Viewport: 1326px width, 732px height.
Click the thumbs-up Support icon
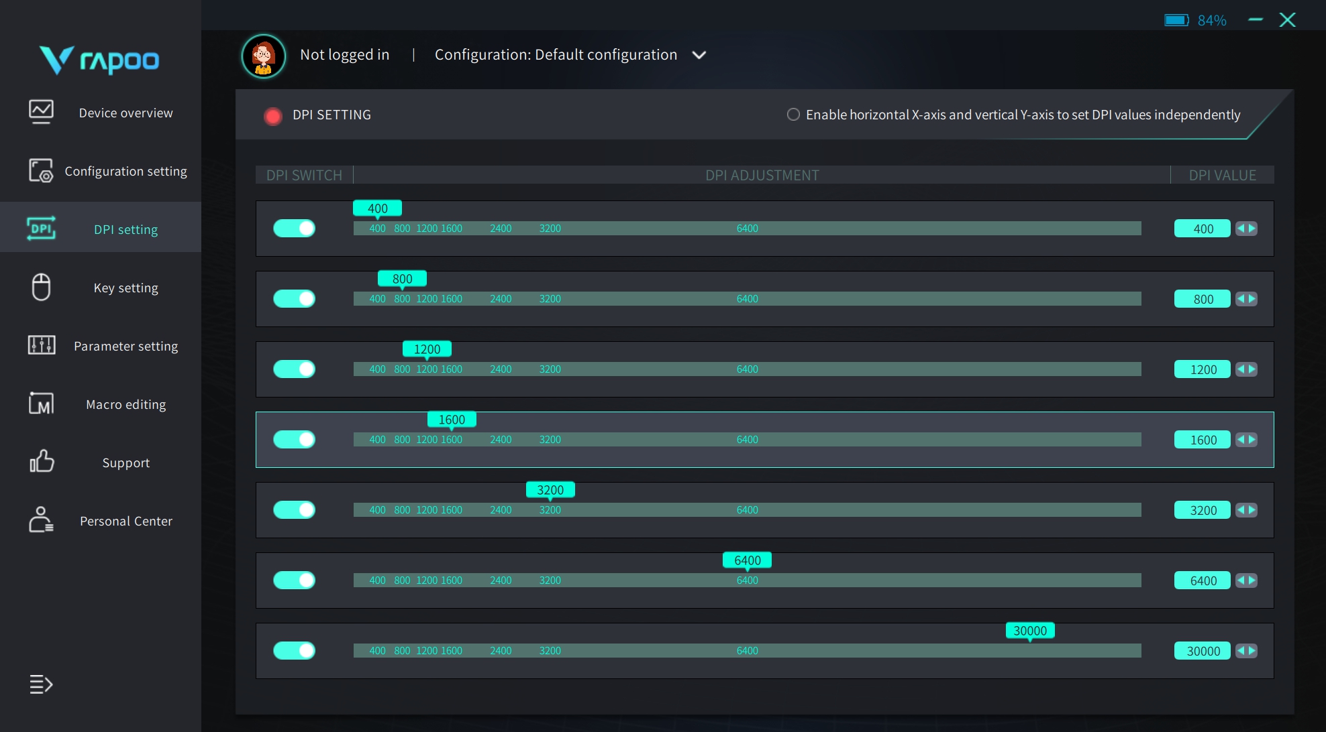coord(41,462)
